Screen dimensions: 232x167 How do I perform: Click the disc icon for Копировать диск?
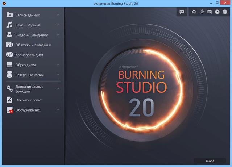(x=9, y=55)
